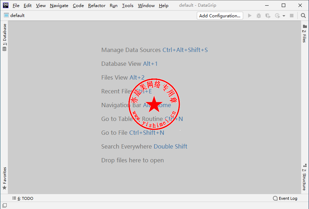
Task: Click the magnifier Search Everywhere icon
Action: [303, 16]
